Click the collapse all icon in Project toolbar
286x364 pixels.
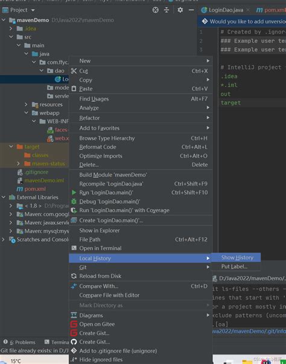pos(167,10)
